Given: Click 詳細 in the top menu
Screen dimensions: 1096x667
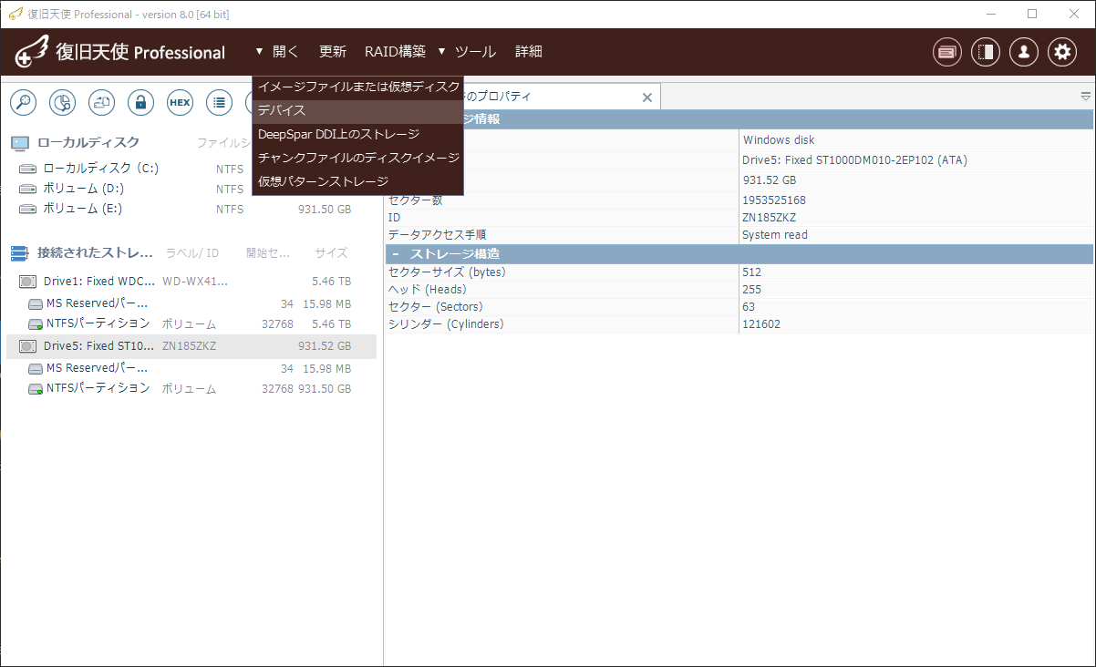Looking at the screenshot, I should tap(529, 52).
